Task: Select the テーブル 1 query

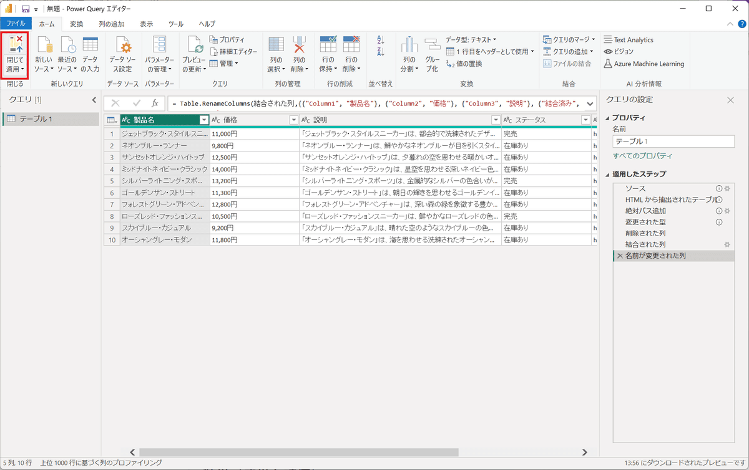Action: [51, 119]
